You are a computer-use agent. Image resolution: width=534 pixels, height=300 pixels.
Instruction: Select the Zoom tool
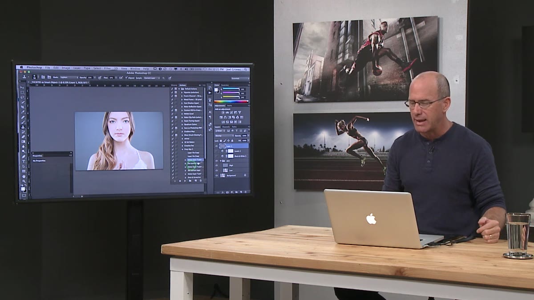coord(24,181)
